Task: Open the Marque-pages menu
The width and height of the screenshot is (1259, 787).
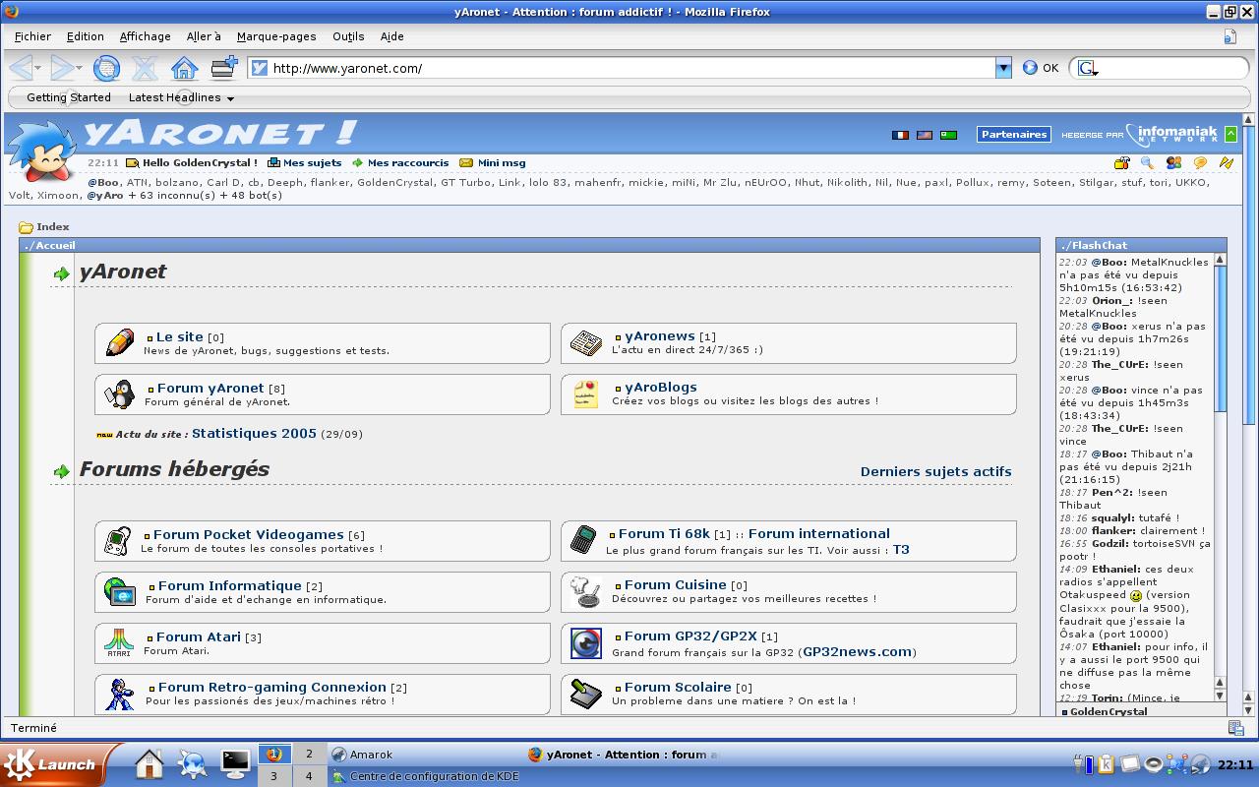Action: click(276, 36)
